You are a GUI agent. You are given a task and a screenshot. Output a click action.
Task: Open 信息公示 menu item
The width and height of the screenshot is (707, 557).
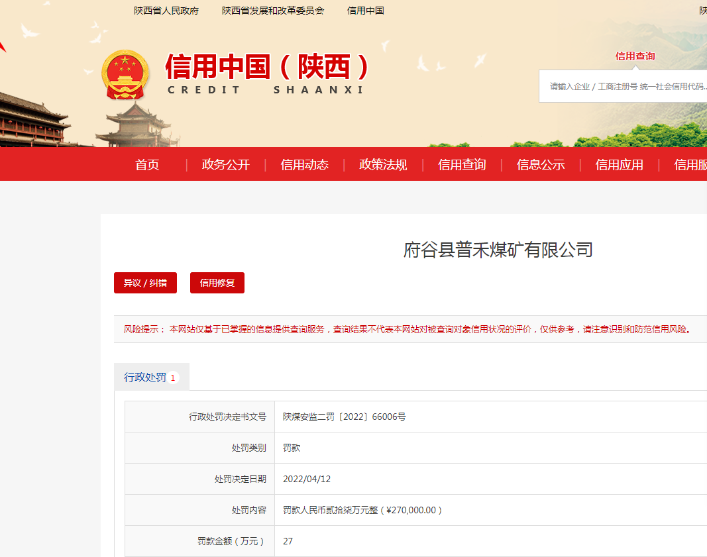pos(541,164)
